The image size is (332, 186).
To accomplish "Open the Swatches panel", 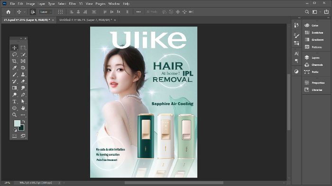I will pyautogui.click(x=317, y=33).
